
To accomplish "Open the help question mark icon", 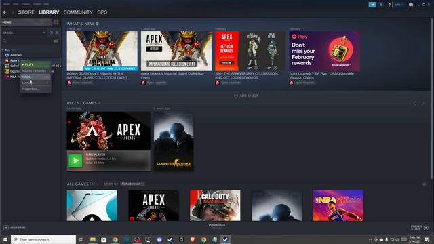I will tap(389, 5).
